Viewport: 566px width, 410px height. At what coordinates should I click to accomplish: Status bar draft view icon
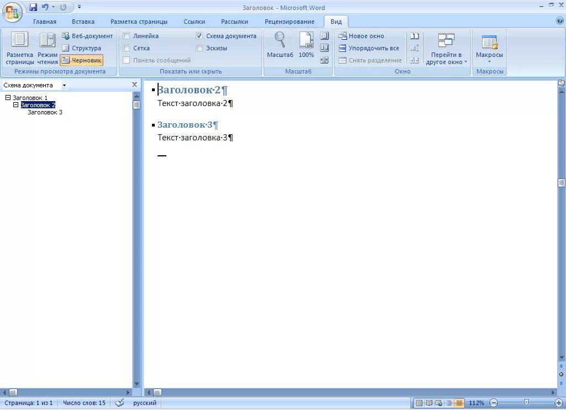coord(459,403)
